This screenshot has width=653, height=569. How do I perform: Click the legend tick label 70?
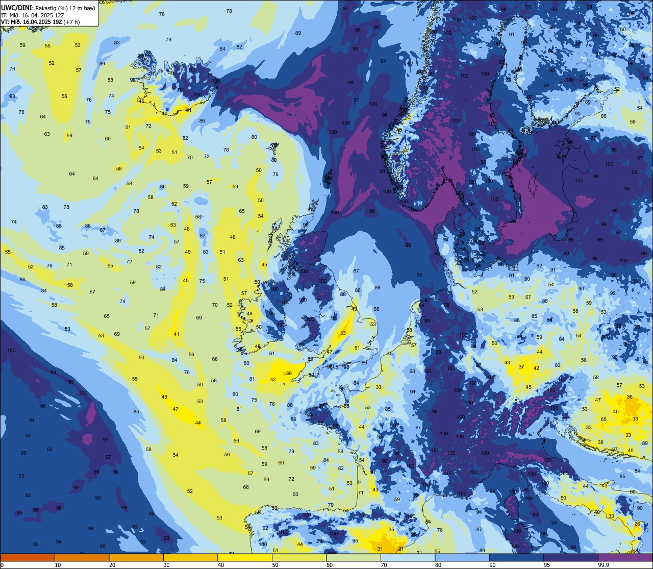(x=384, y=565)
